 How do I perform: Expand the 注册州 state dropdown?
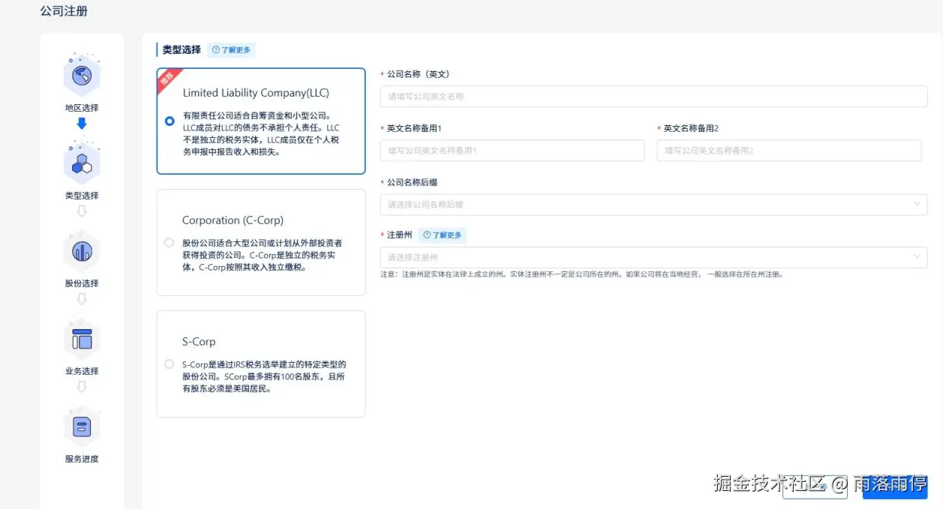tap(653, 257)
